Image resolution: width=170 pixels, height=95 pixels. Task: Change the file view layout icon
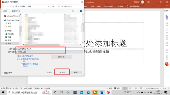point(73,11)
